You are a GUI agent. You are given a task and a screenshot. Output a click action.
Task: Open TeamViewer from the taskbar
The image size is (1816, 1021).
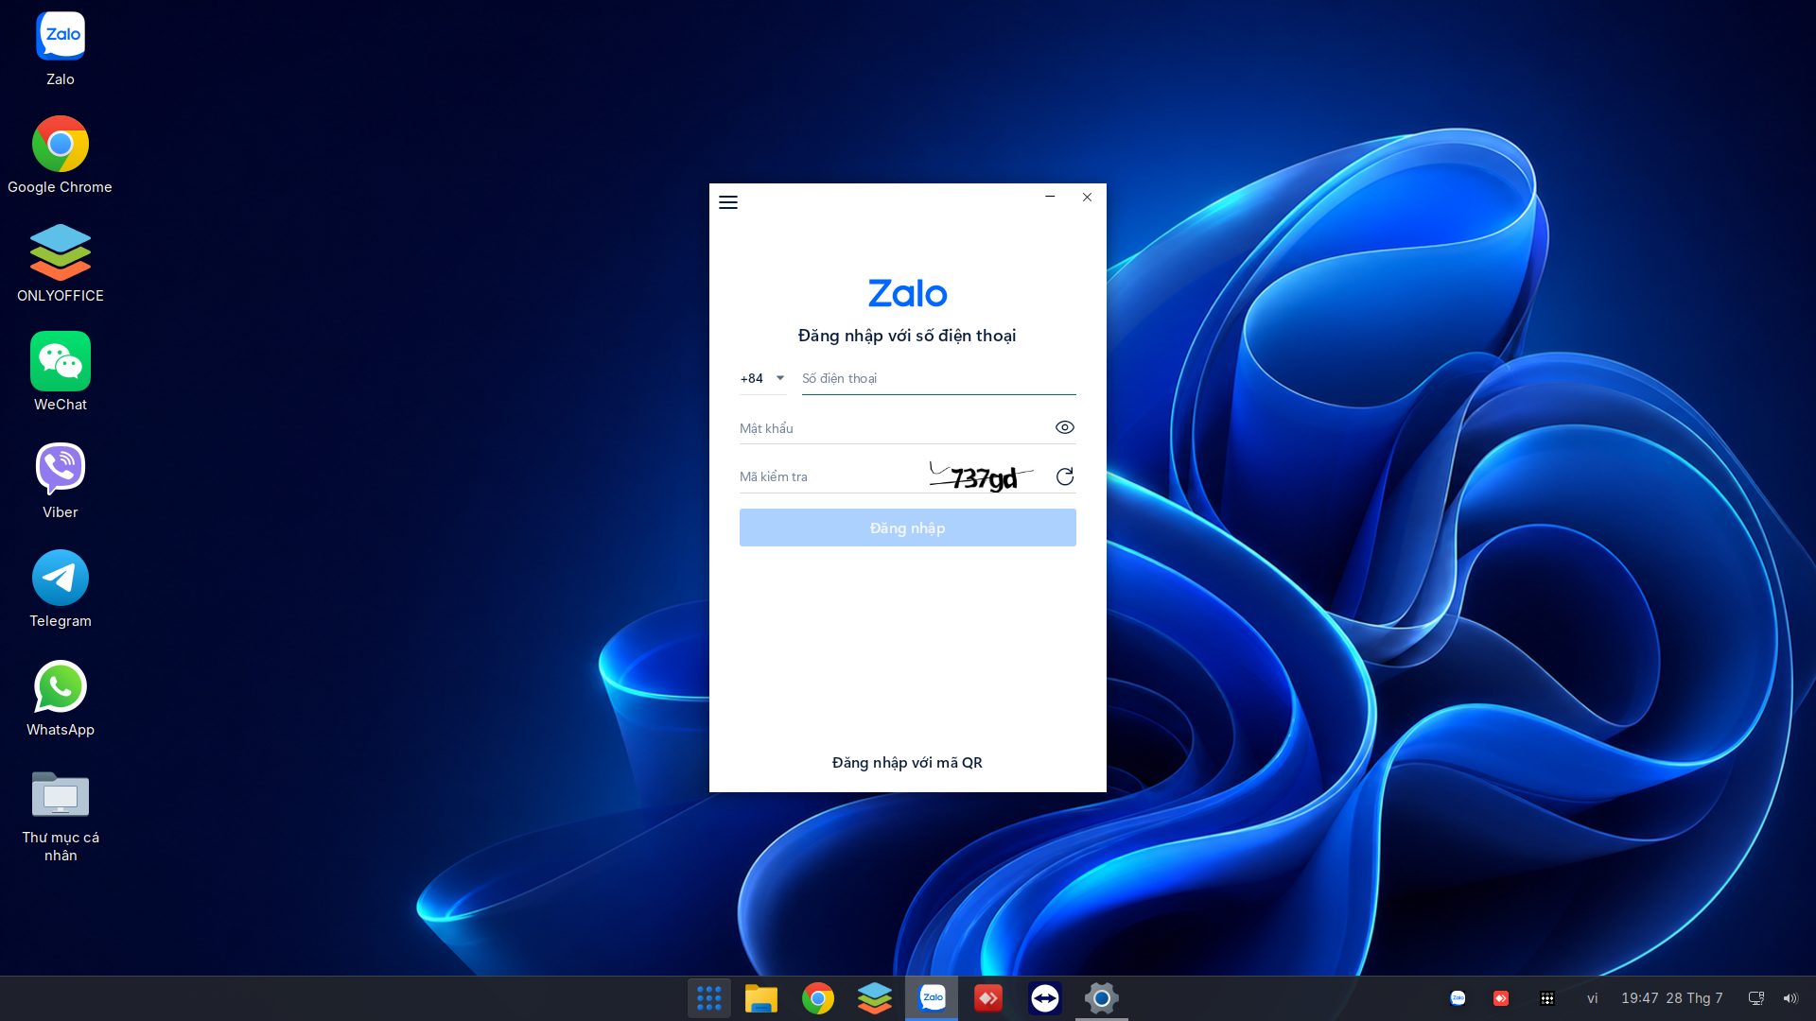(x=1045, y=998)
